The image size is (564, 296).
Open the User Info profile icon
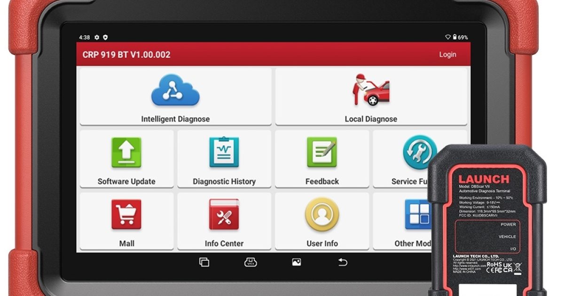(322, 215)
